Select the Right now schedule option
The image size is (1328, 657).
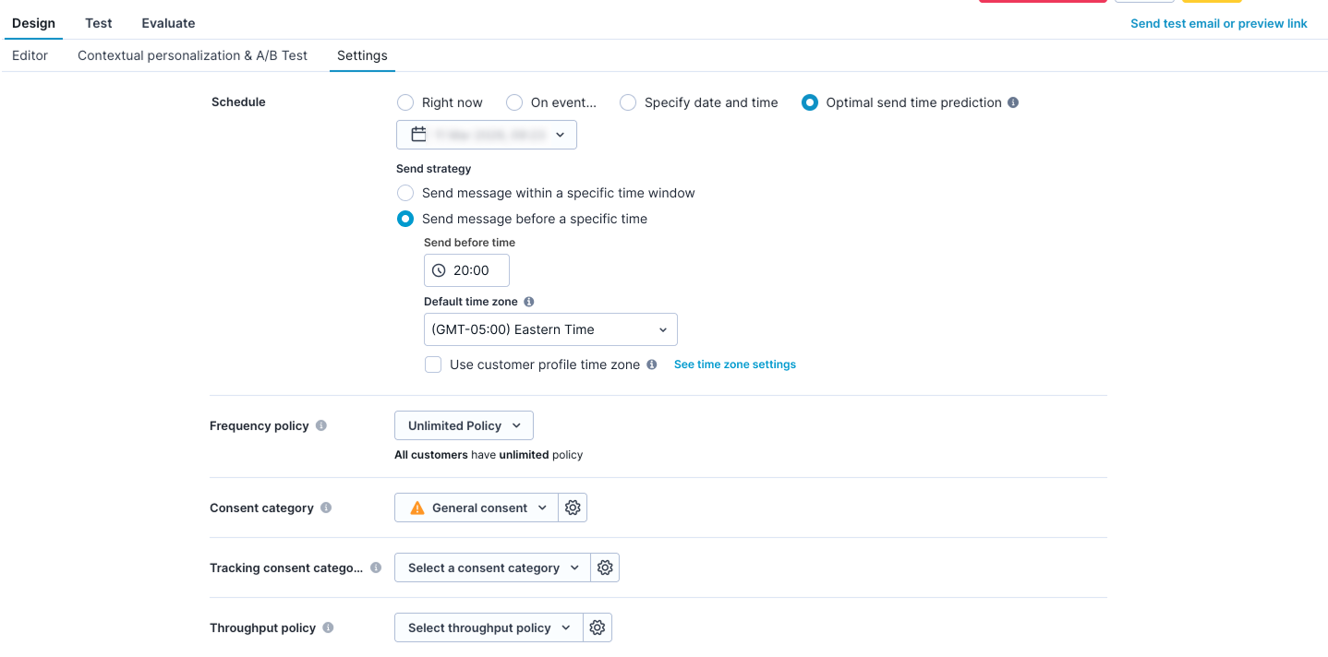pyautogui.click(x=404, y=102)
